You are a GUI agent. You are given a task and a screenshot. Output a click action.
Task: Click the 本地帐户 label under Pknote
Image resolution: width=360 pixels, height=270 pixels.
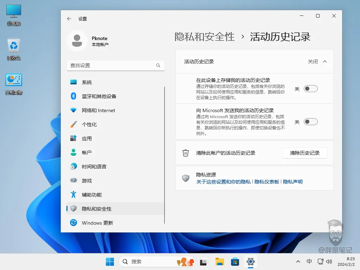pos(100,45)
